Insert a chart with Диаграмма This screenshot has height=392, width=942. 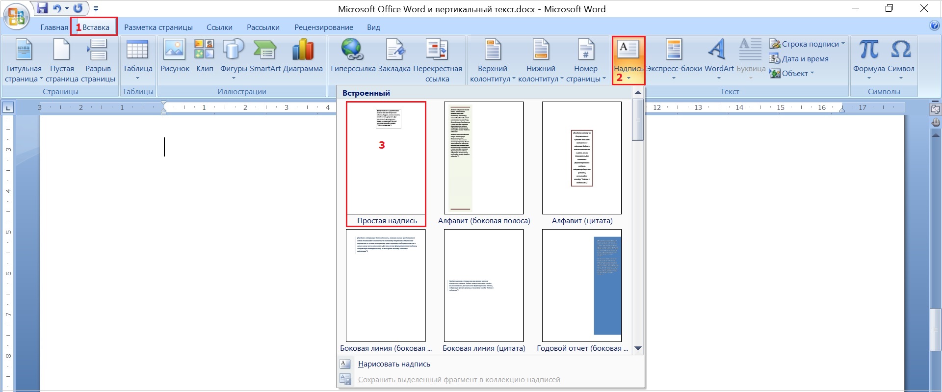click(x=303, y=56)
